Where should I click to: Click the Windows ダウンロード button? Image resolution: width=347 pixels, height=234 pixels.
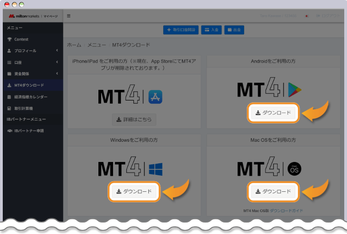pos(134,191)
